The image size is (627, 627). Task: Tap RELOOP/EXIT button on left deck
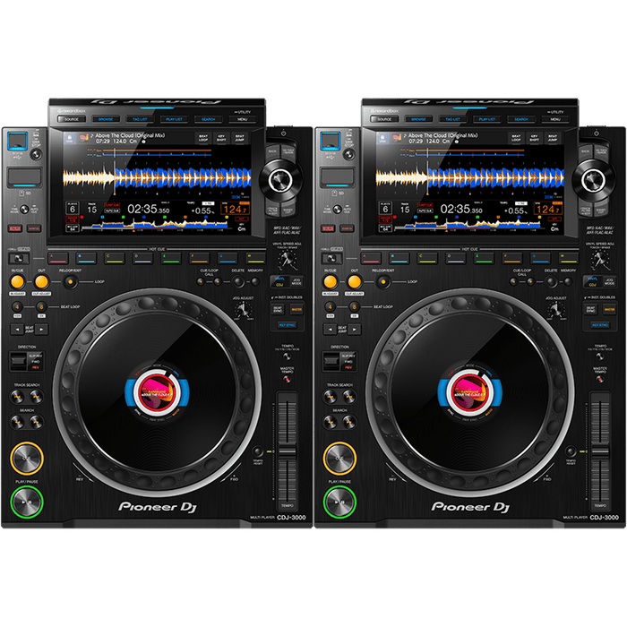[71, 282]
